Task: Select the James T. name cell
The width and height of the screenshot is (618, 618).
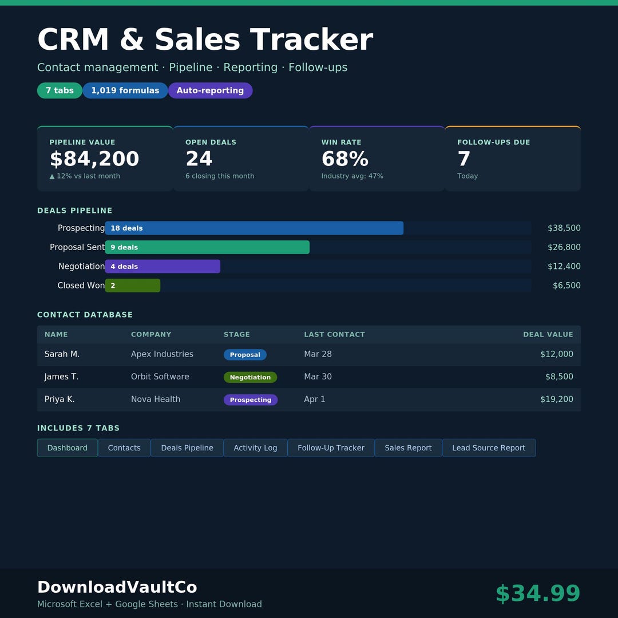Action: pos(61,377)
